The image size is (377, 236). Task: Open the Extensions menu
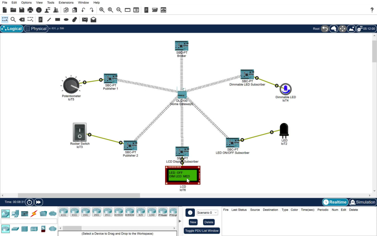point(66,2)
